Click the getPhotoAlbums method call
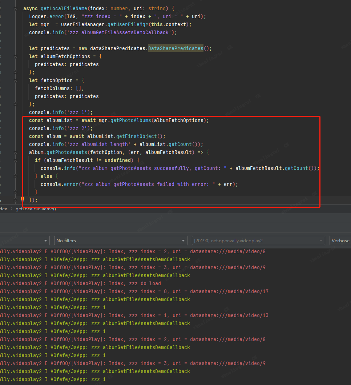Viewport: 351px width, 385px height. pos(131,120)
